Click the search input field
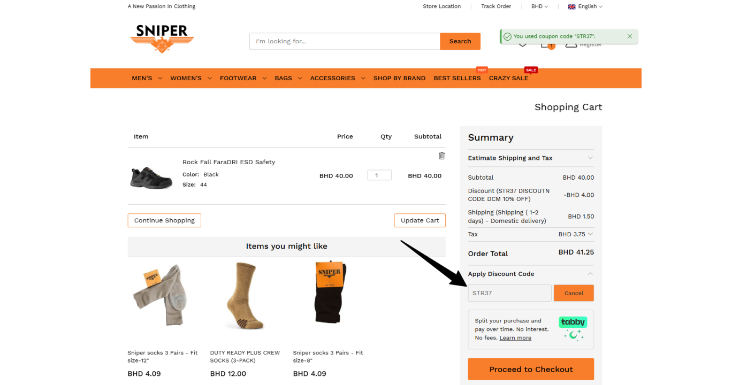This screenshot has width=732, height=385. pyautogui.click(x=345, y=41)
